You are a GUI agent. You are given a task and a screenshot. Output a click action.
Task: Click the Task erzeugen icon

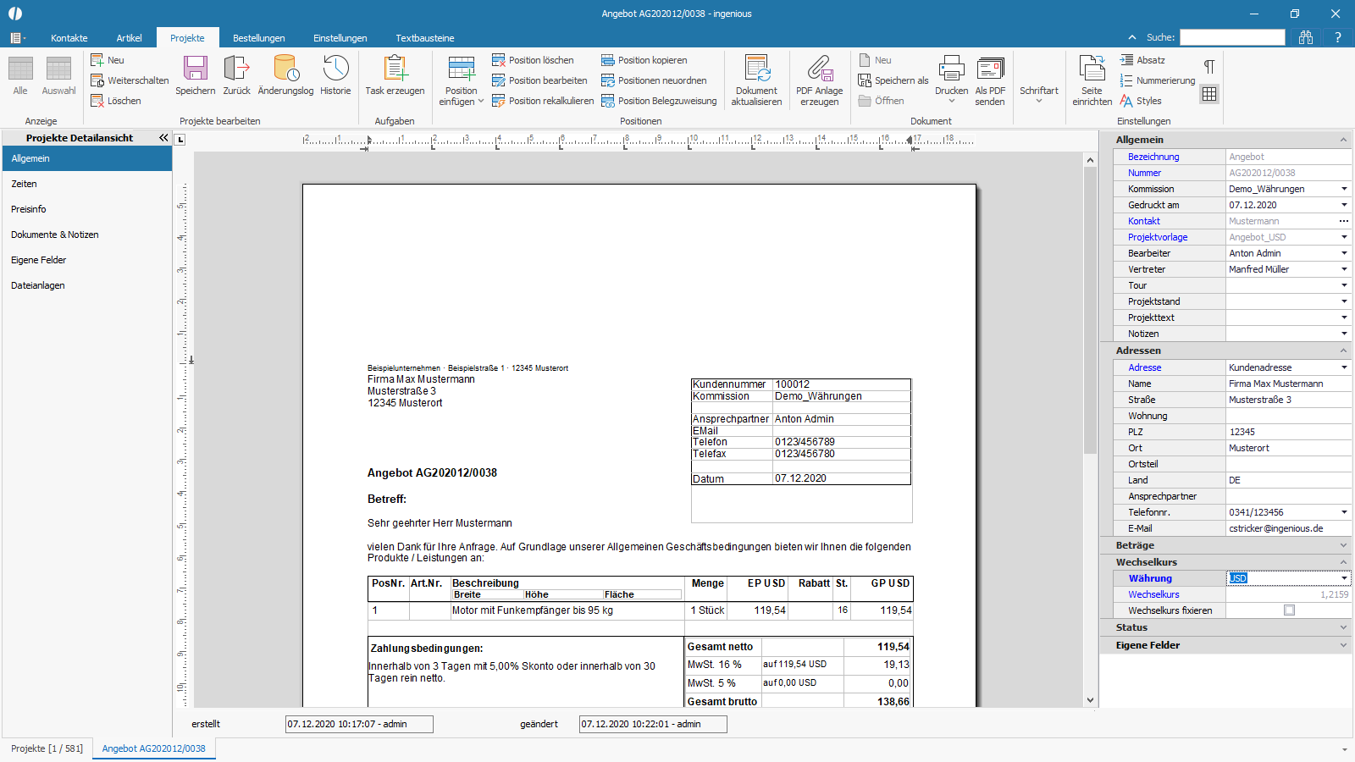click(395, 68)
